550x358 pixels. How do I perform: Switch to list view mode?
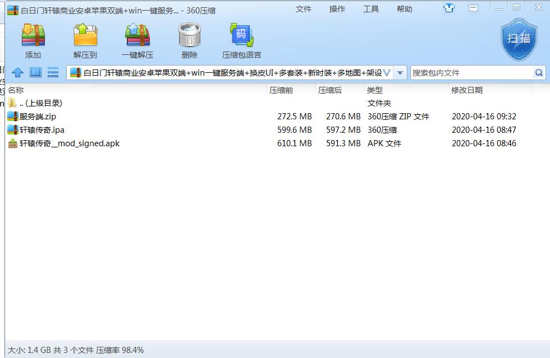coord(53,72)
